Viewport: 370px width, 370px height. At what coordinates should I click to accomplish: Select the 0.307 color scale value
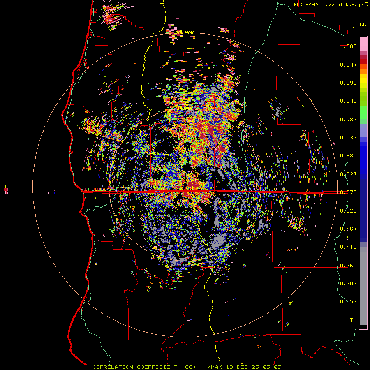[x=348, y=283]
